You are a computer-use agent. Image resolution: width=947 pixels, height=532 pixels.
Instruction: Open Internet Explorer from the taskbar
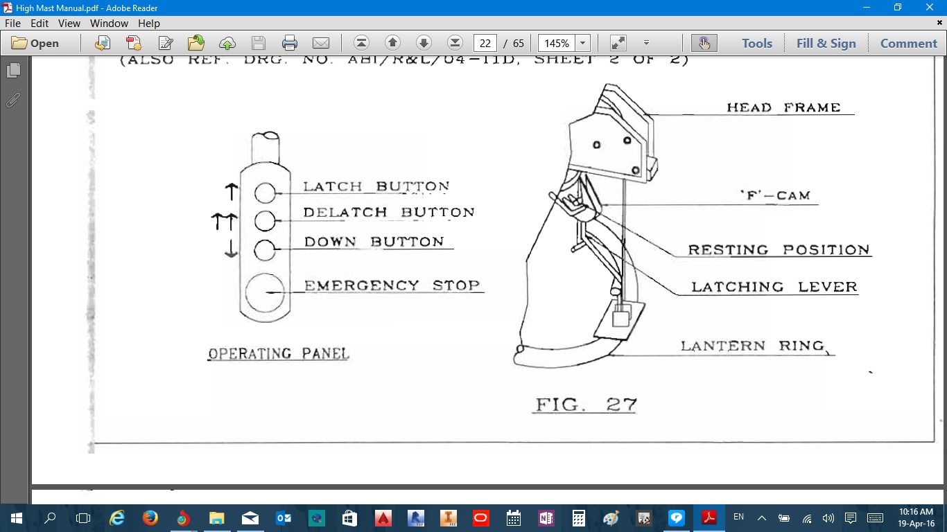click(x=117, y=518)
